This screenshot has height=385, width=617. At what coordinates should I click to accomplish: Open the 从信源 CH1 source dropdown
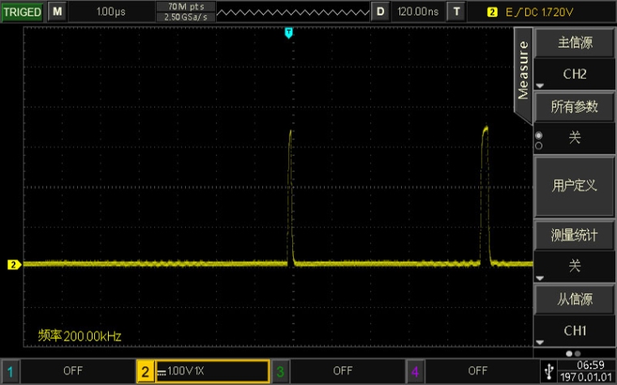(574, 314)
